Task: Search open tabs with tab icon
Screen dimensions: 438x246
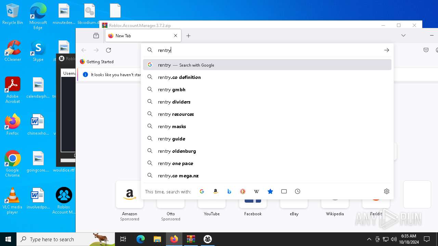Action: point(284,191)
